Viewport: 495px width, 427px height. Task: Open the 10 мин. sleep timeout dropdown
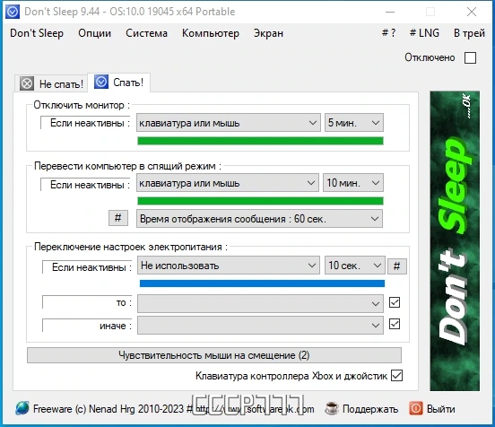(353, 183)
